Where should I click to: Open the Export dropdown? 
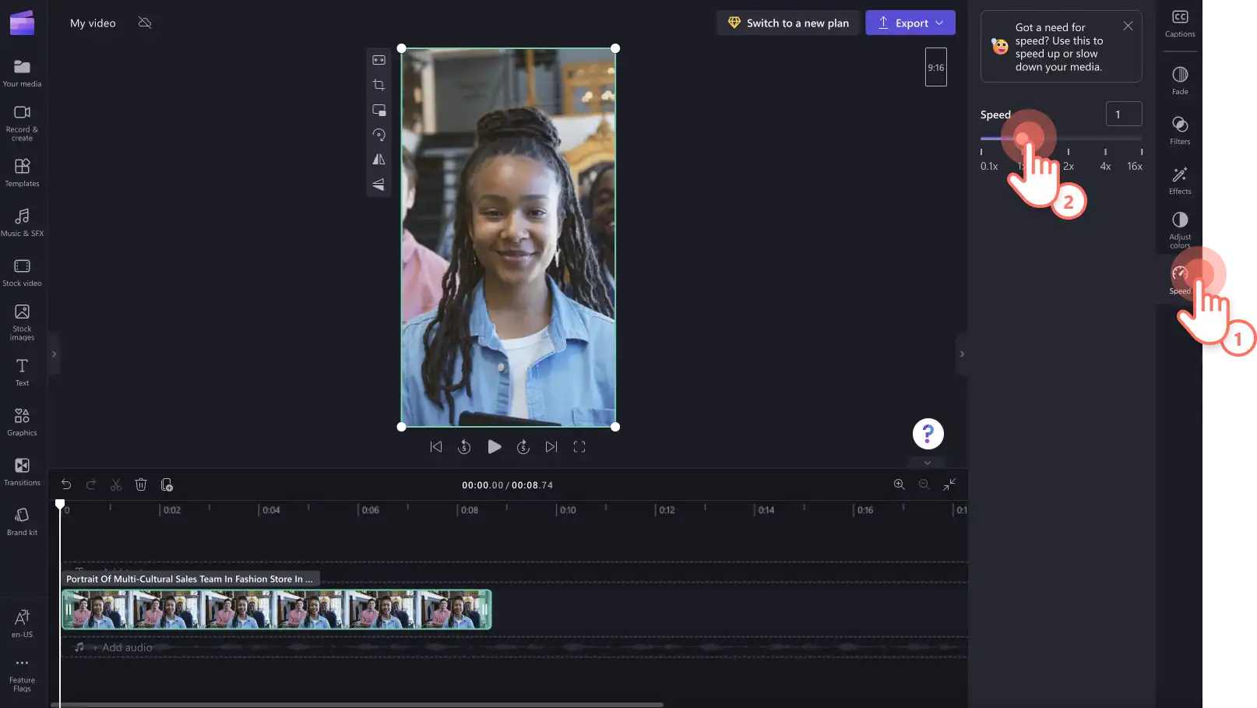pyautogui.click(x=910, y=23)
